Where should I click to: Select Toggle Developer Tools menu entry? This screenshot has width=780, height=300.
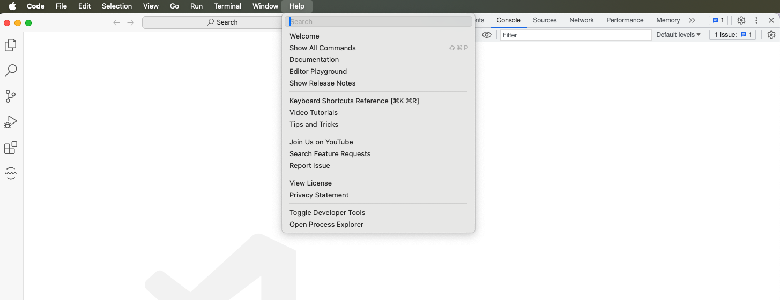(327, 212)
